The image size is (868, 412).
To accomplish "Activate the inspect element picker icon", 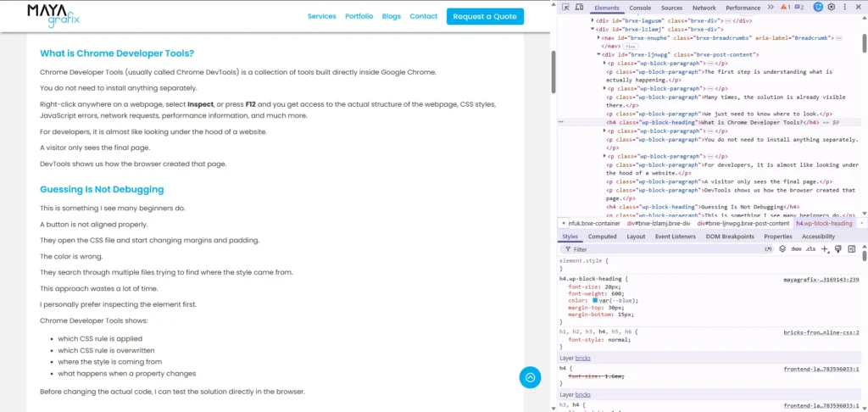I will click(565, 7).
